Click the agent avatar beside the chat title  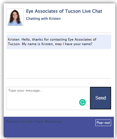tap(15, 17)
